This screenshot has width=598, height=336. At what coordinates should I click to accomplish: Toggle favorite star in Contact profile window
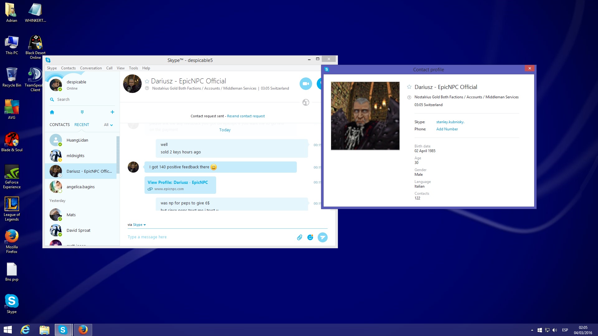point(409,87)
